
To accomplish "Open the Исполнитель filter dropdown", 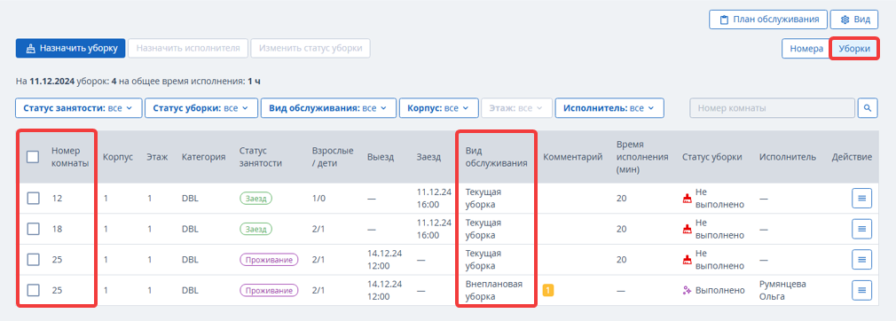I will (609, 107).
